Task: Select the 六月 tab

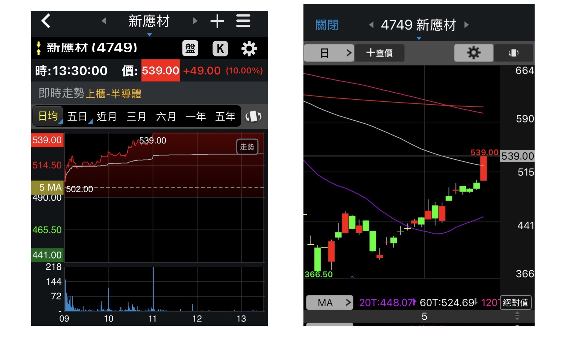Action: (166, 116)
